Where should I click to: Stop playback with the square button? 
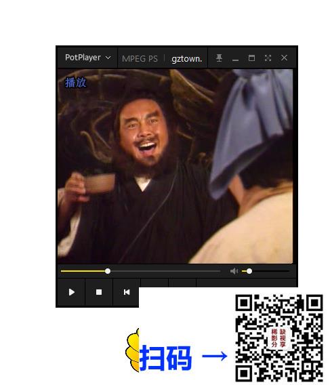tap(99, 292)
